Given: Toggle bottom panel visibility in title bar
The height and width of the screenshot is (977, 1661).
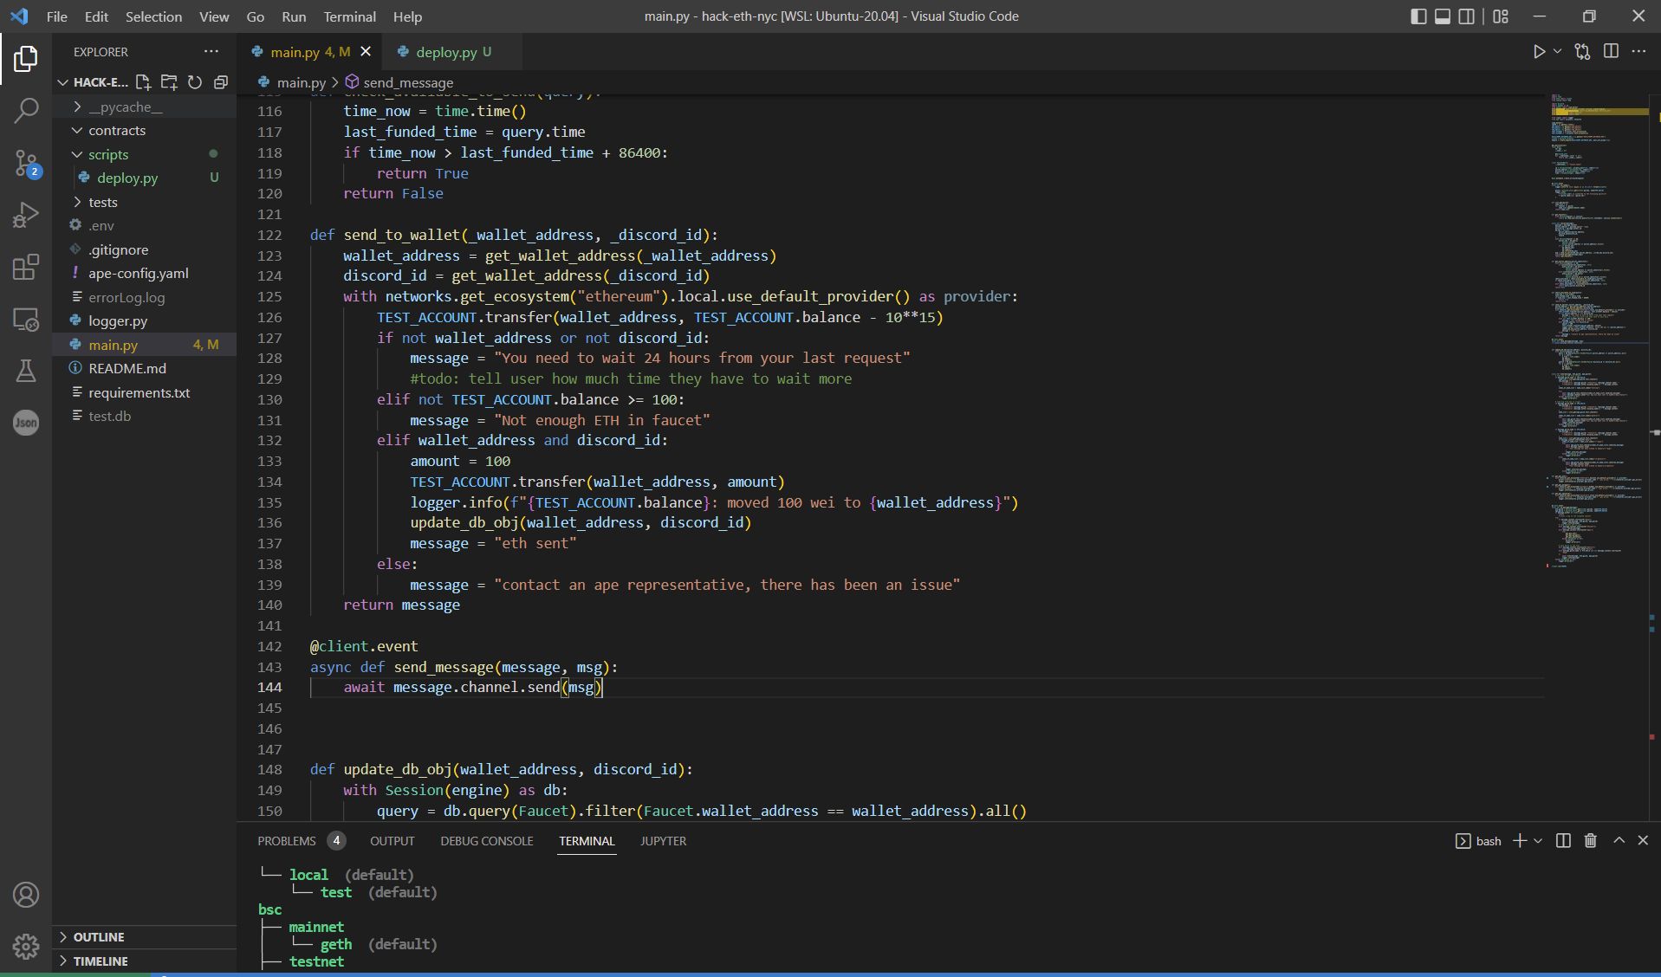Looking at the screenshot, I should pos(1443,16).
